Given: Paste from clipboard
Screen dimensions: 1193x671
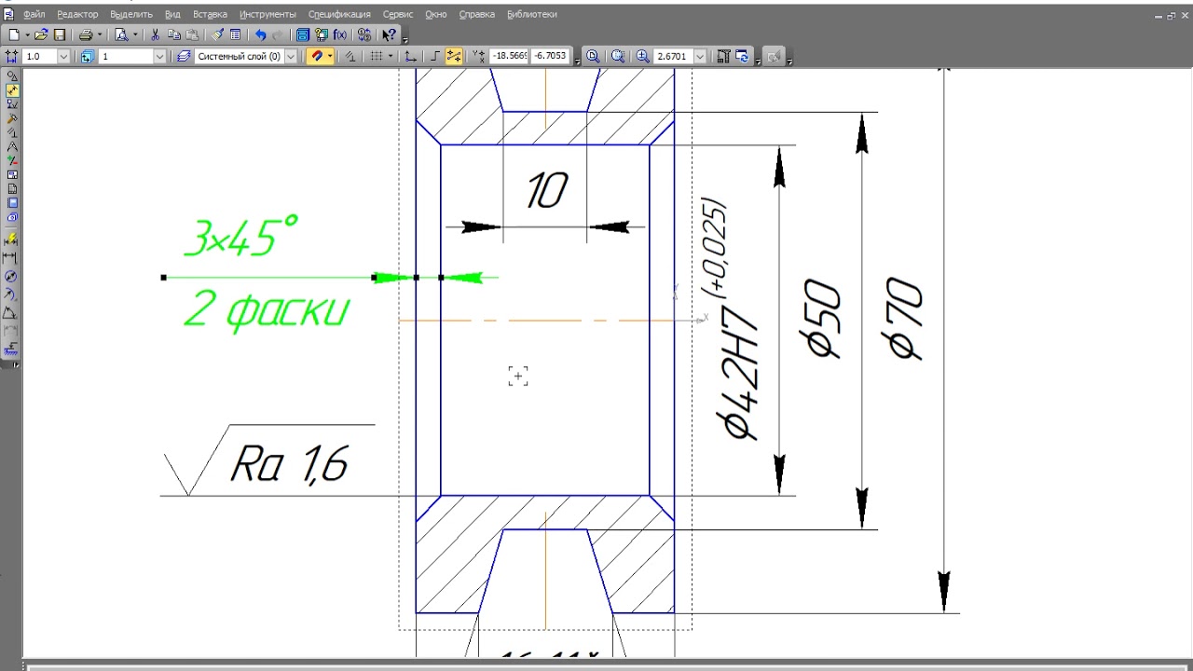Looking at the screenshot, I should 192,34.
